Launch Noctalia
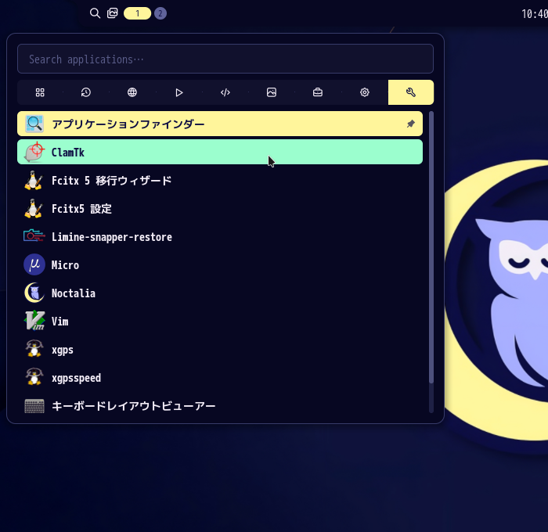 (x=220, y=293)
